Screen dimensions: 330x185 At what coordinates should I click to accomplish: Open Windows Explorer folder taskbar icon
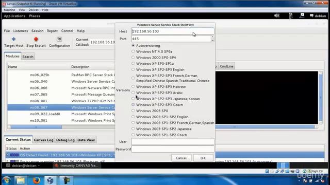pyautogui.click(x=21, y=180)
